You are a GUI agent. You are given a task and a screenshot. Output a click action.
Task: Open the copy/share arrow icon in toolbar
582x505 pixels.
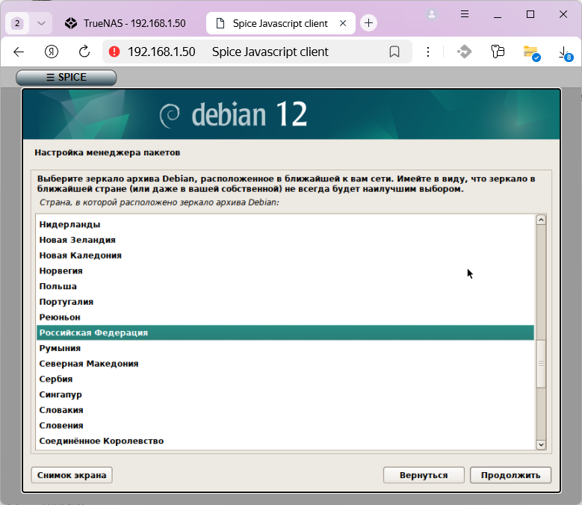[x=464, y=52]
